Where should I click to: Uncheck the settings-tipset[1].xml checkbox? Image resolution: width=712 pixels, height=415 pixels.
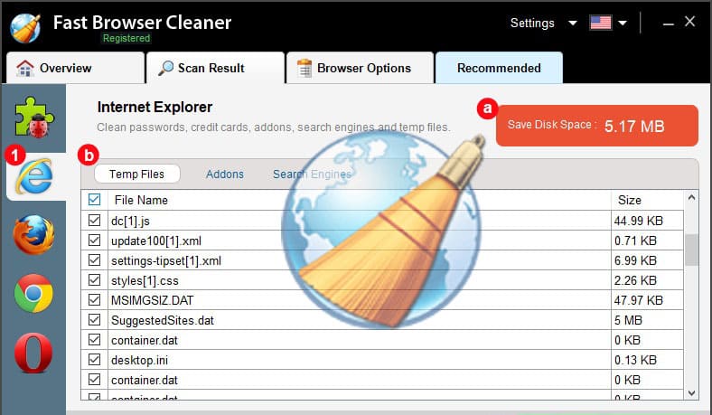[x=95, y=260]
